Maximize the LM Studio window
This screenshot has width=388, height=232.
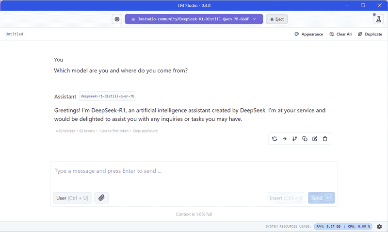click(x=363, y=5)
